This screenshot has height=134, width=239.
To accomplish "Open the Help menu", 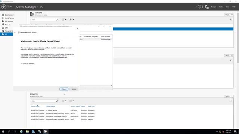I will 234,7.
